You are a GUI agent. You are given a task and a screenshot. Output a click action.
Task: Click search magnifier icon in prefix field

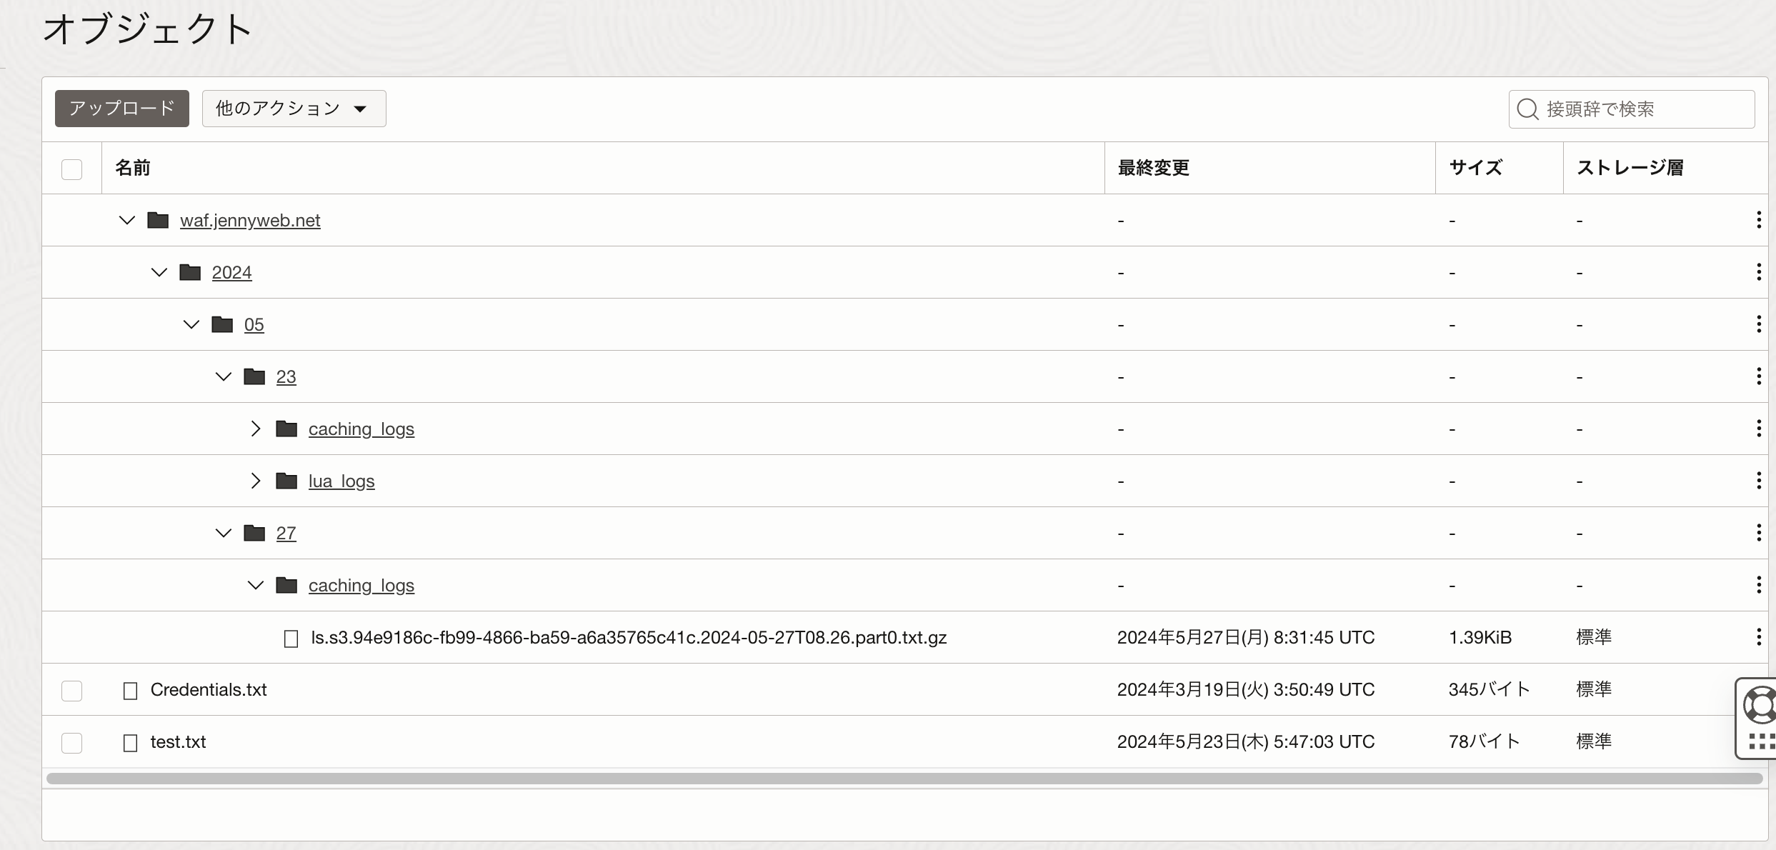pyautogui.click(x=1527, y=109)
